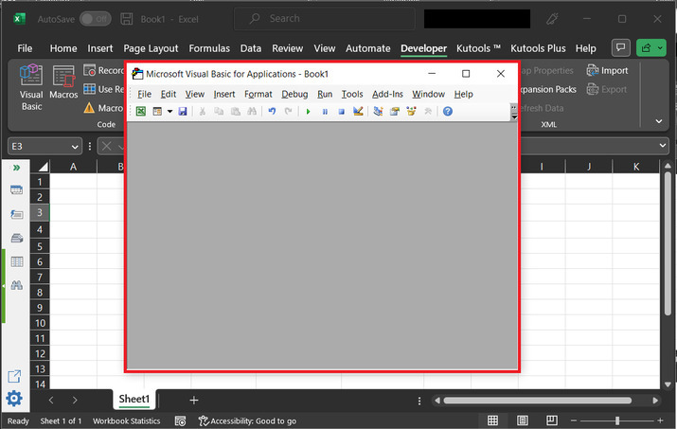Open Properties Window icon in VBA toolbar

click(395, 112)
